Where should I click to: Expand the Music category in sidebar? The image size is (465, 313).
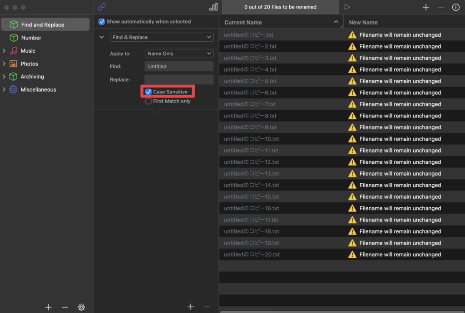click(x=4, y=51)
